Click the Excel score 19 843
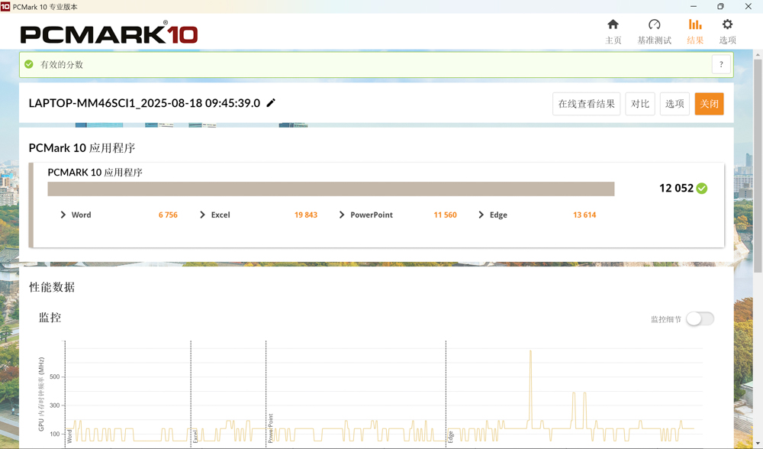Image resolution: width=763 pixels, height=449 pixels. click(306, 215)
